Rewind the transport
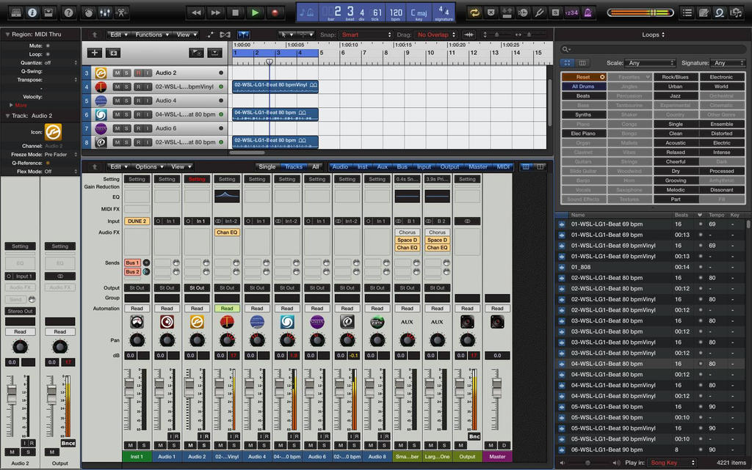The height and width of the screenshot is (470, 752). [196, 13]
